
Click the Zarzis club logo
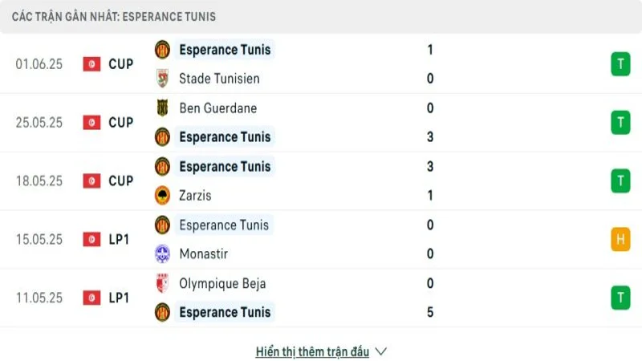tap(162, 195)
